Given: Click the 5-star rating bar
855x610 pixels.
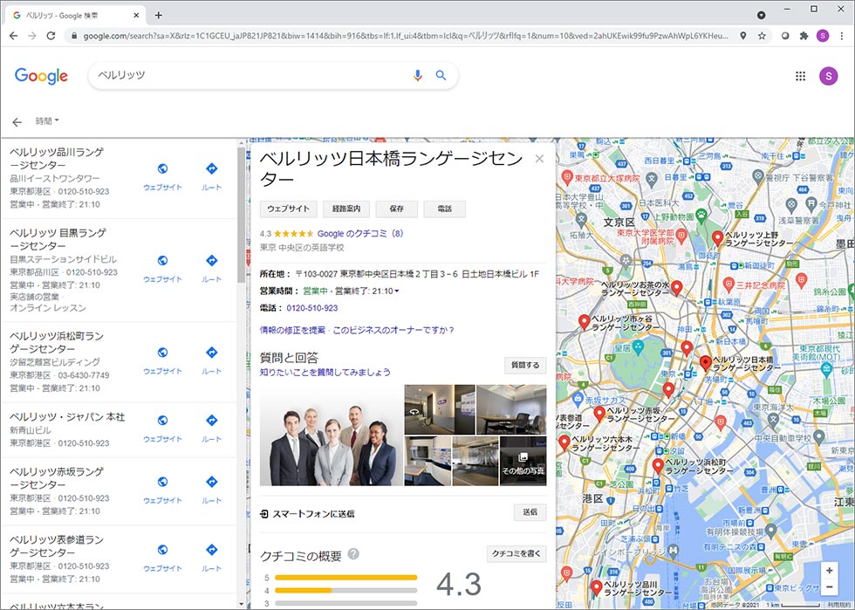Looking at the screenshot, I should click(345, 577).
